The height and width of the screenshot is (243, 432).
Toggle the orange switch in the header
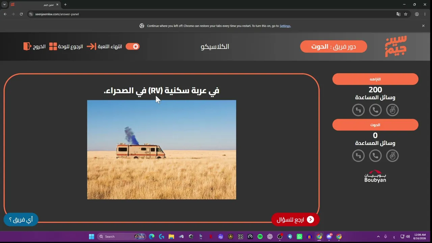[133, 47]
